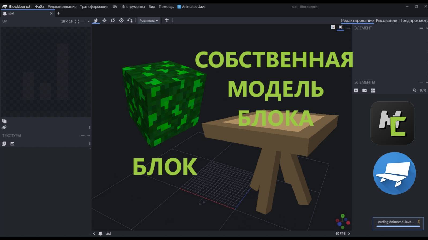The image size is (428, 240).
Task: Click the copy UV icon below editor
Action: tap(4, 121)
